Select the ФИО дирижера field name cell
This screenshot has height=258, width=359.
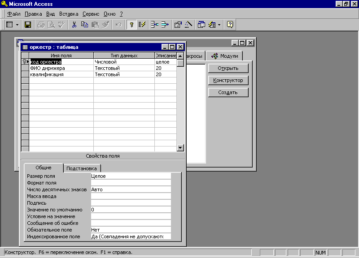61,68
